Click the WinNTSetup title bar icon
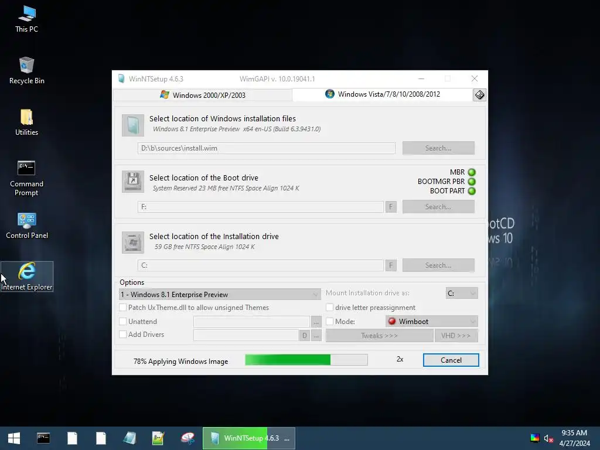 pos(121,79)
